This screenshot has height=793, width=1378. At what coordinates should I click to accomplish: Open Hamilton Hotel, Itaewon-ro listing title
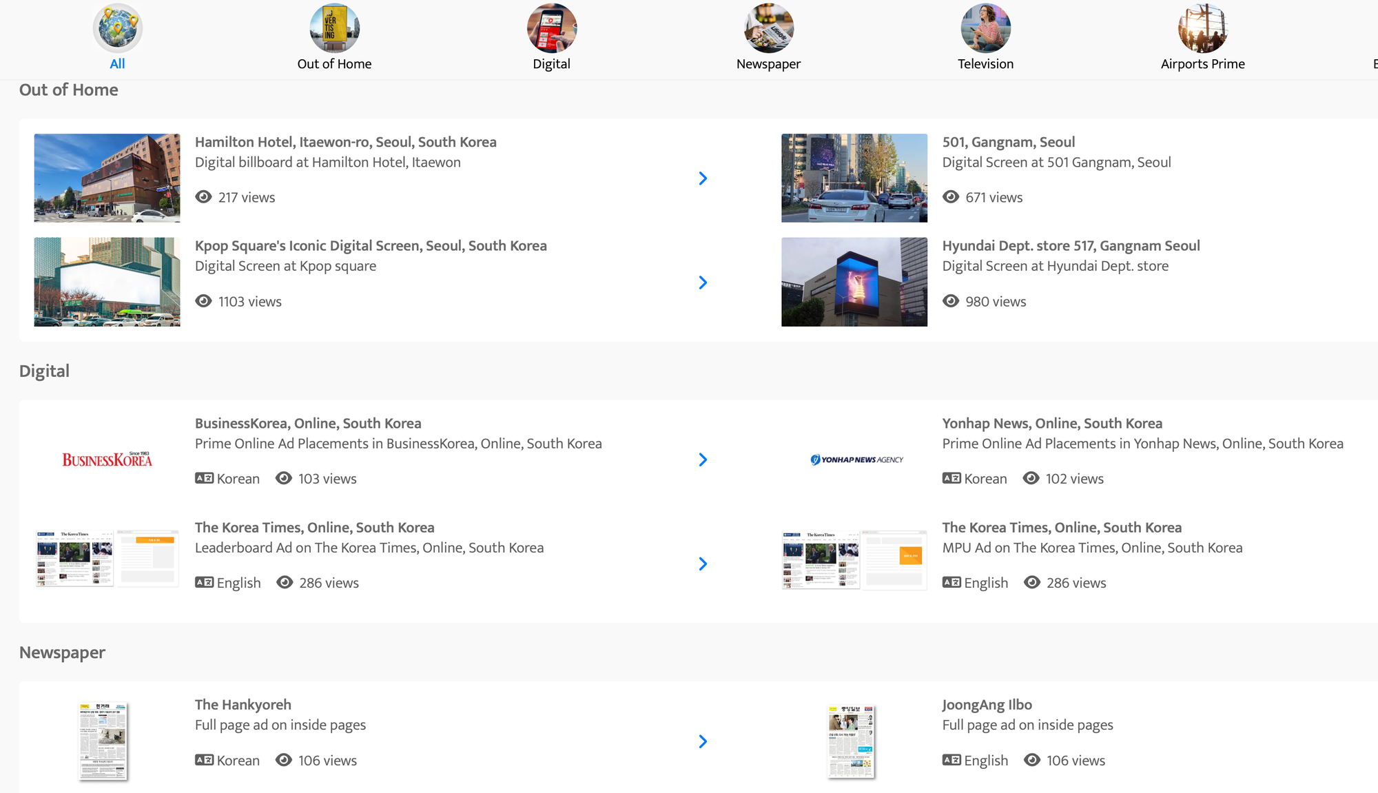(346, 142)
